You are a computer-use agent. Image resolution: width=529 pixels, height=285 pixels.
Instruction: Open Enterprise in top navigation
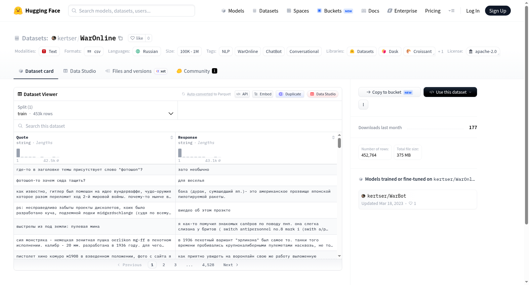point(402,11)
